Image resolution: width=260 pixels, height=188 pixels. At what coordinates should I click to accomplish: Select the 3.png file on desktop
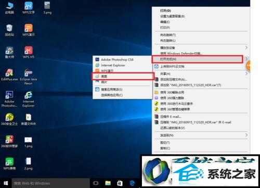click(47, 8)
